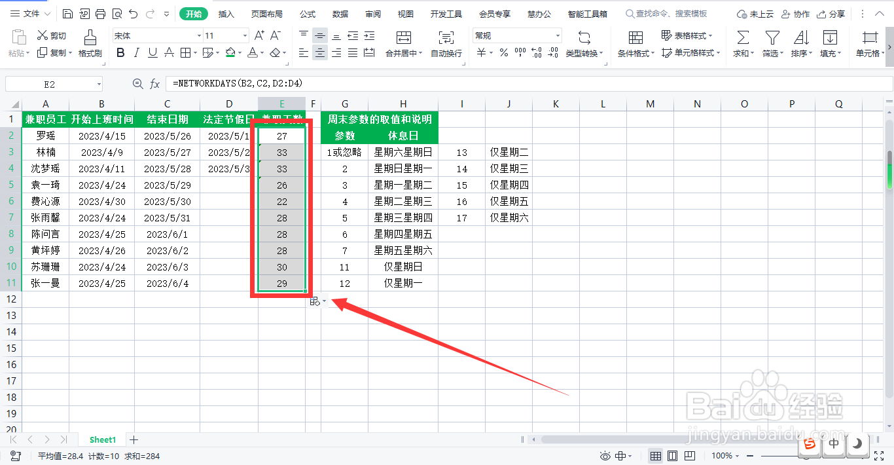Click the AutoSum (求和) sigma icon

click(743, 38)
